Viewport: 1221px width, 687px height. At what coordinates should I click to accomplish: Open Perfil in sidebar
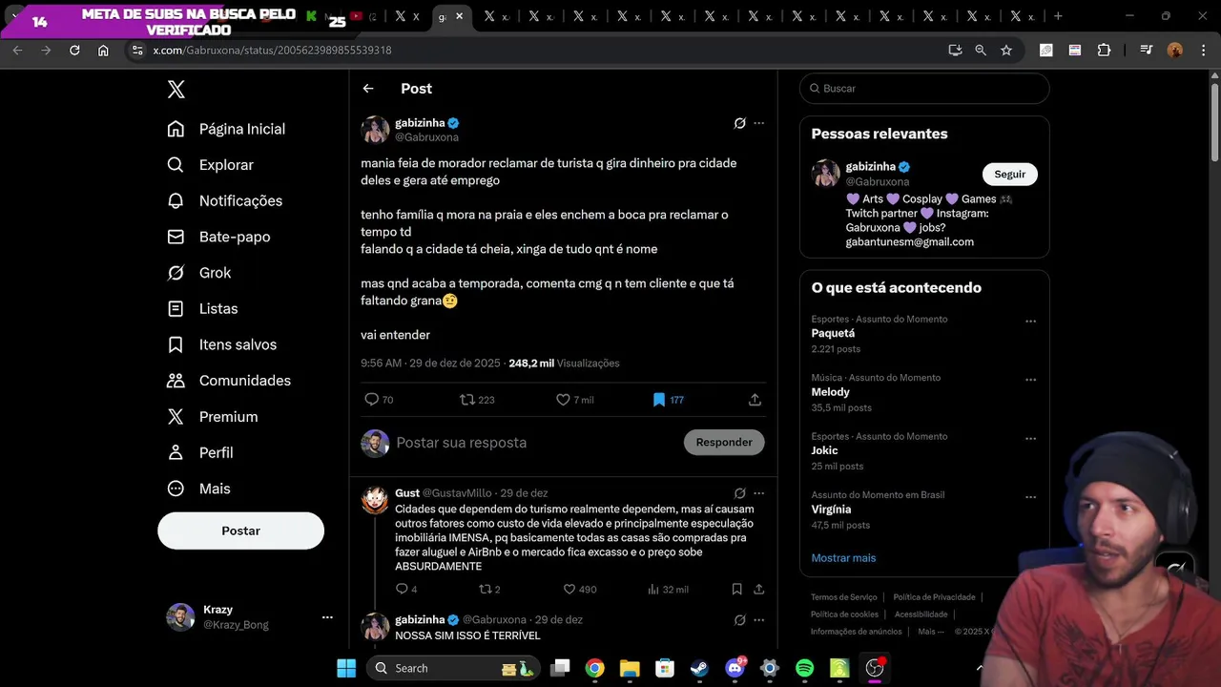200,452
